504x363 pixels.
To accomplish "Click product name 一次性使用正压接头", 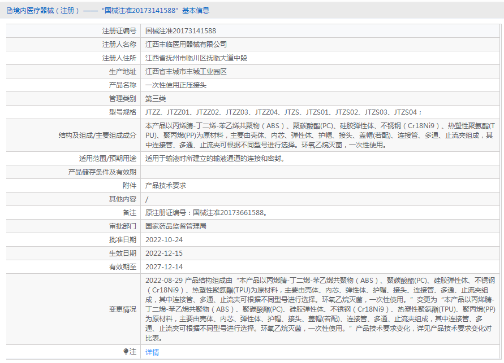I will pyautogui.click(x=176, y=85).
